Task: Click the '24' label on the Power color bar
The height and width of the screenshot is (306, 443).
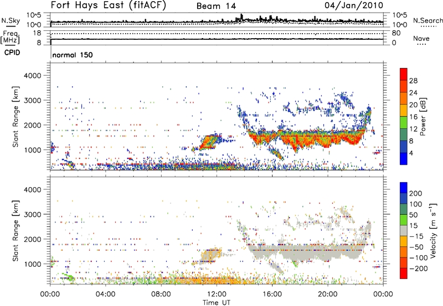Action: 413,93
